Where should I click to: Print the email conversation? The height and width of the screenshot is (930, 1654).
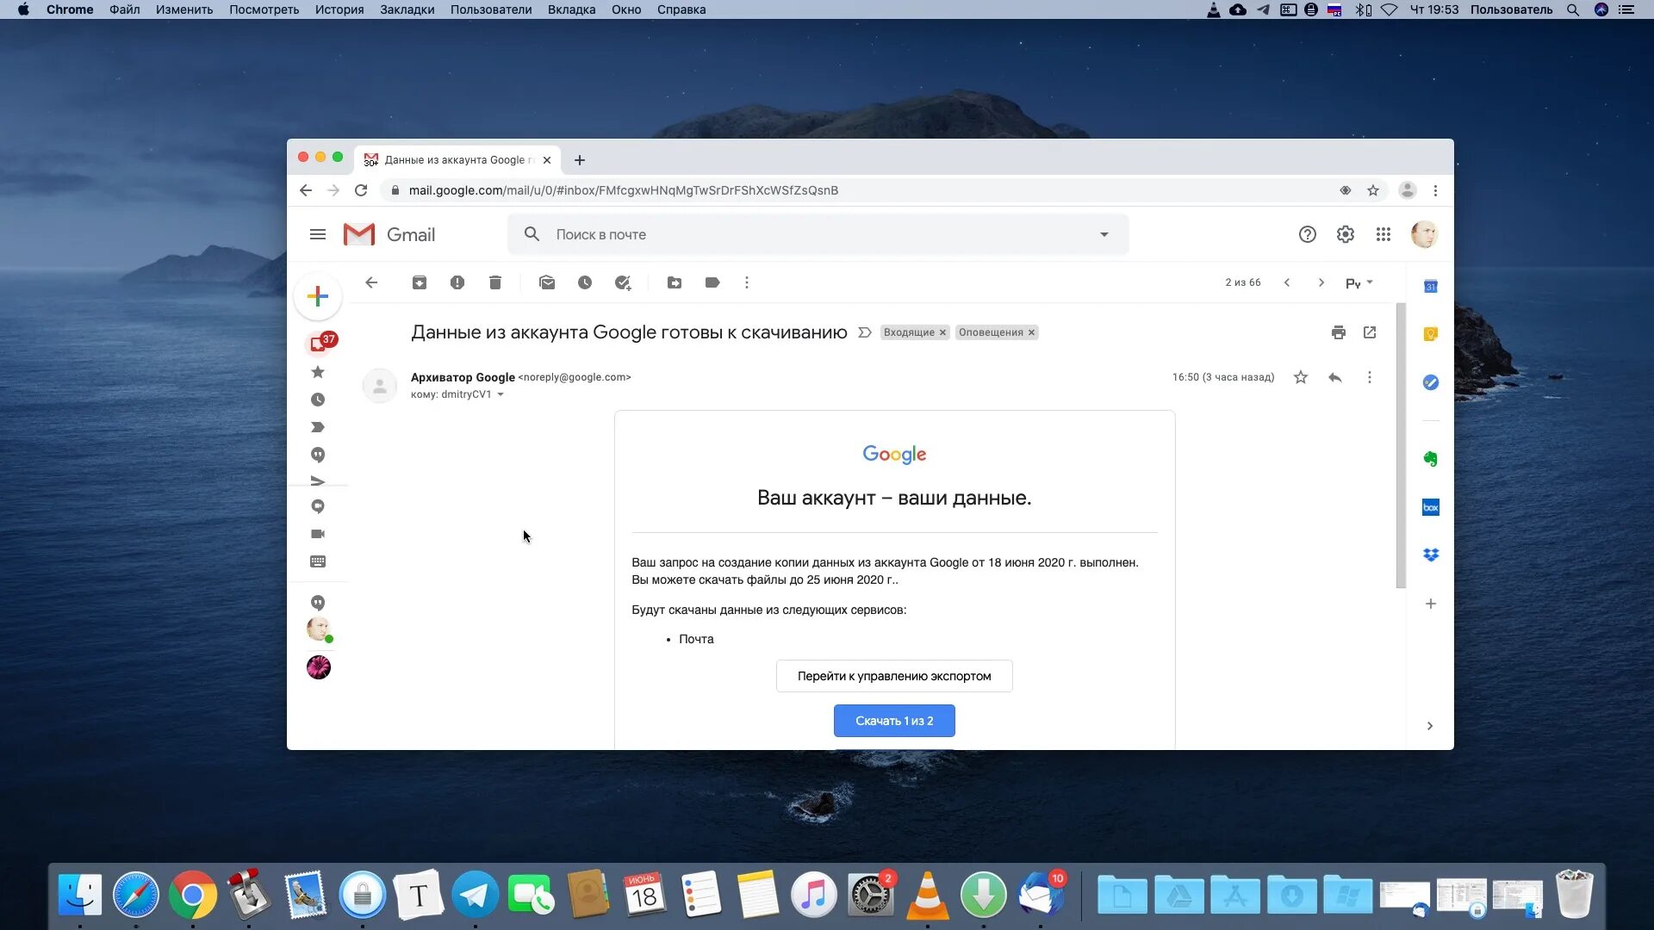1338,332
